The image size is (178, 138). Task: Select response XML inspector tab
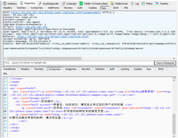[5, 74]
